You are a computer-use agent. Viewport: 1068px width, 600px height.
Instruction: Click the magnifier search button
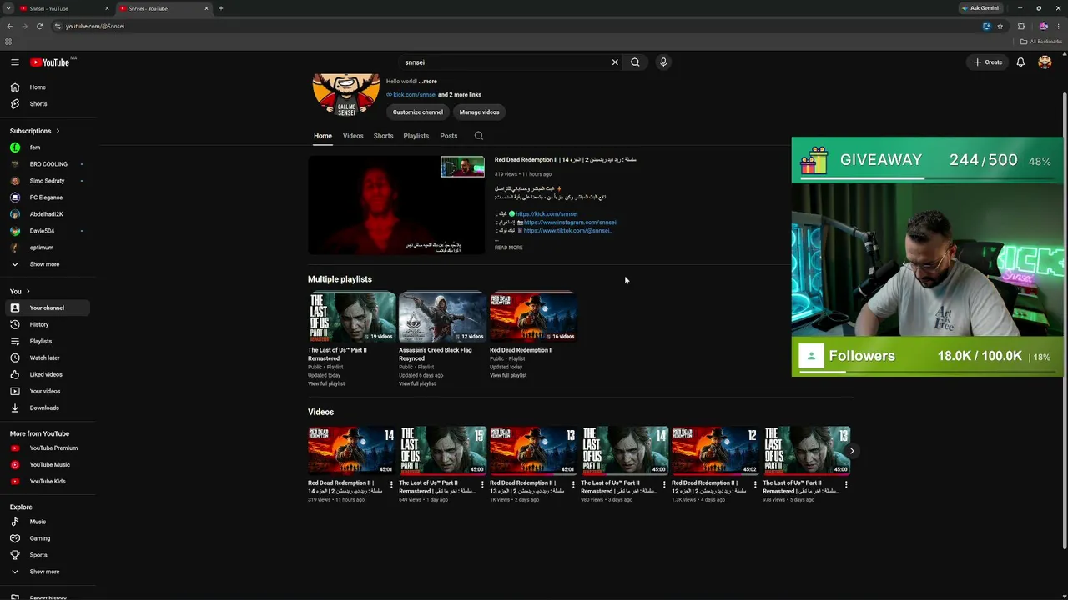tap(635, 62)
